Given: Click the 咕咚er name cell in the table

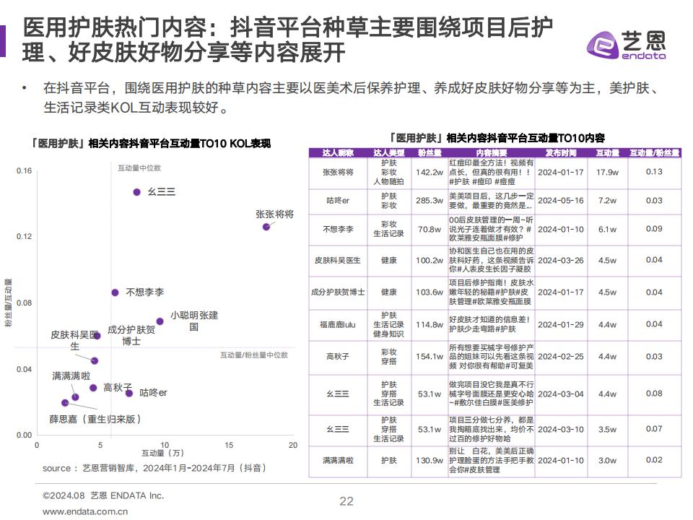Looking at the screenshot, I should pos(338,201).
